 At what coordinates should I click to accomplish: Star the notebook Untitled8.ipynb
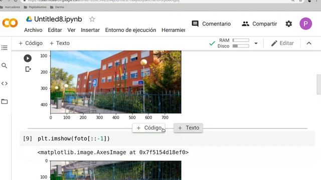click(92, 19)
